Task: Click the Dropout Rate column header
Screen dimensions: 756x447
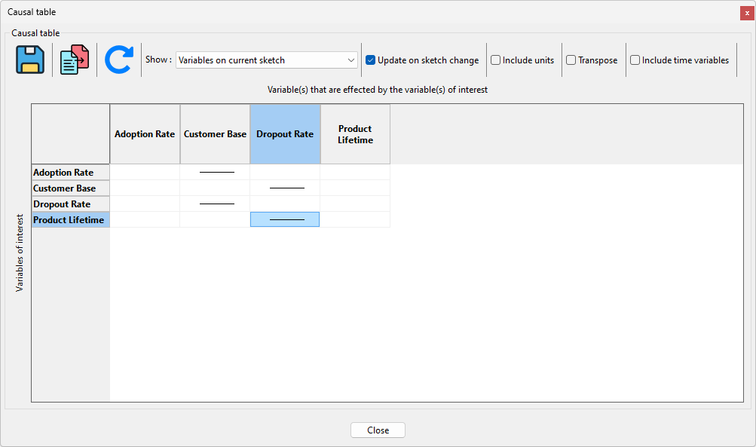Action: (284, 133)
